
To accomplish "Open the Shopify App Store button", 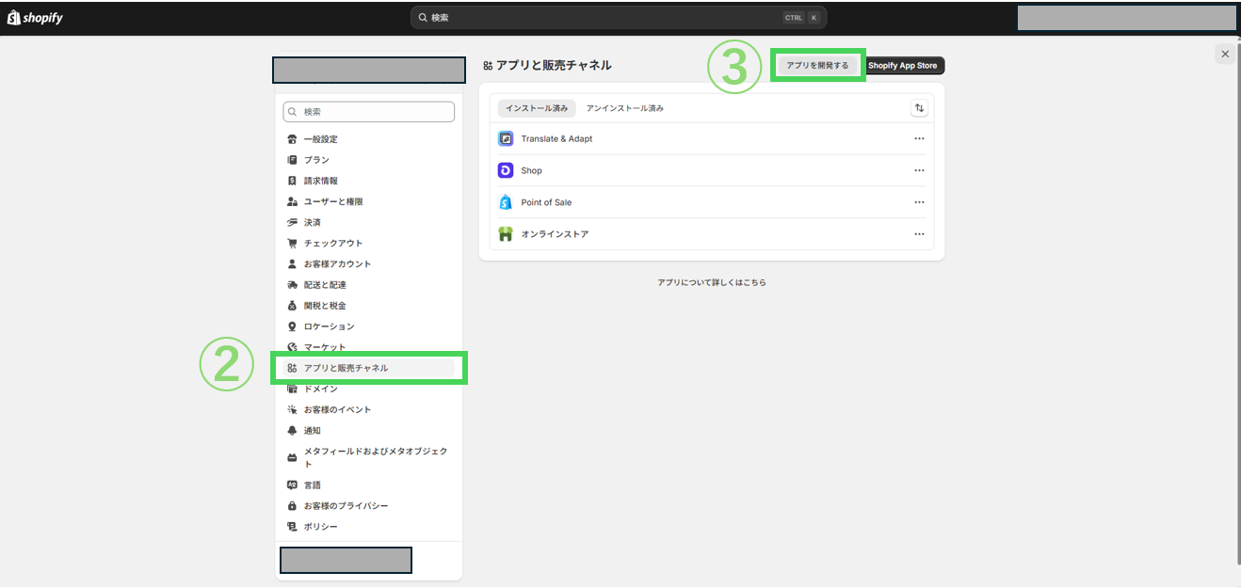I will (x=902, y=66).
